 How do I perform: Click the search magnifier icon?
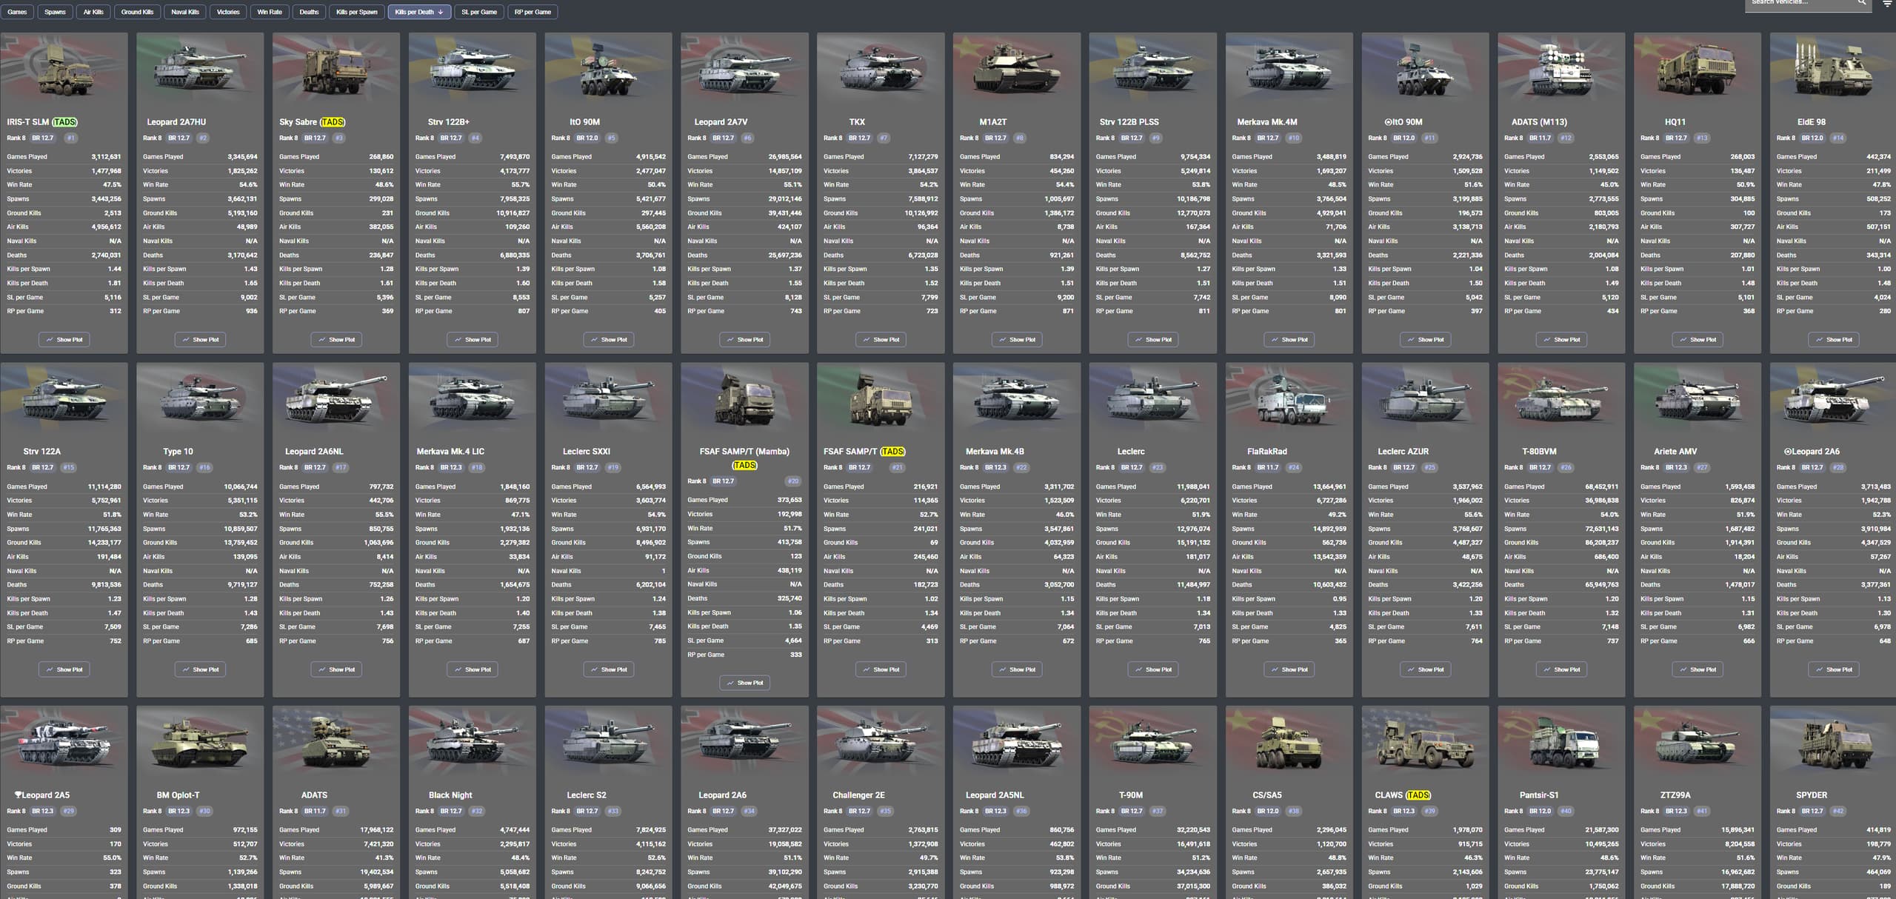1861,3
